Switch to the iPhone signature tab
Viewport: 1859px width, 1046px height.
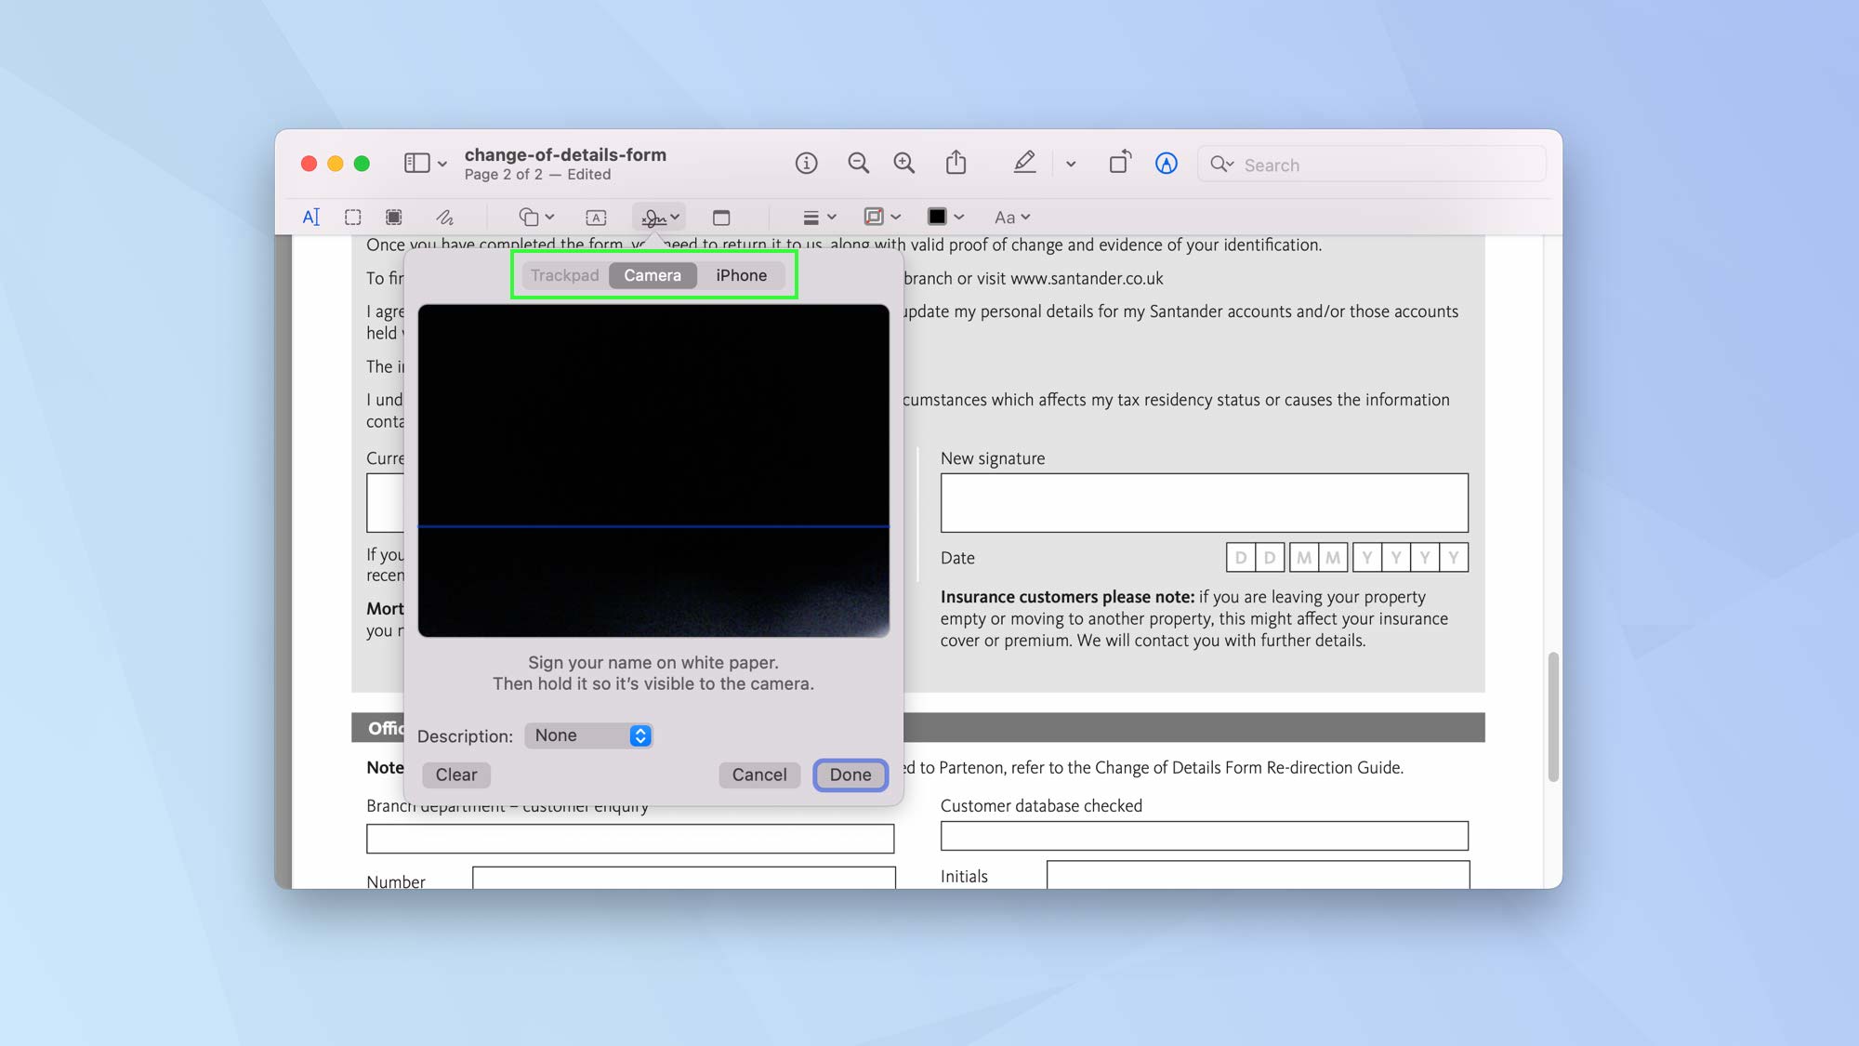[741, 274]
